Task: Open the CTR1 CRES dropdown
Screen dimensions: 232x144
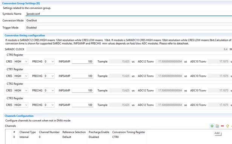Action: click(21, 76)
